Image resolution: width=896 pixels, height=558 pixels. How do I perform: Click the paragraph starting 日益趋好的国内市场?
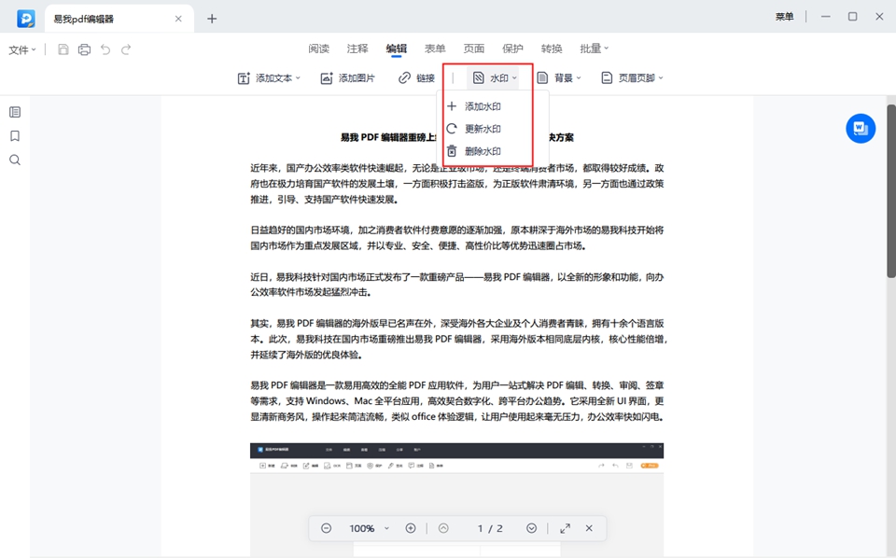457,238
